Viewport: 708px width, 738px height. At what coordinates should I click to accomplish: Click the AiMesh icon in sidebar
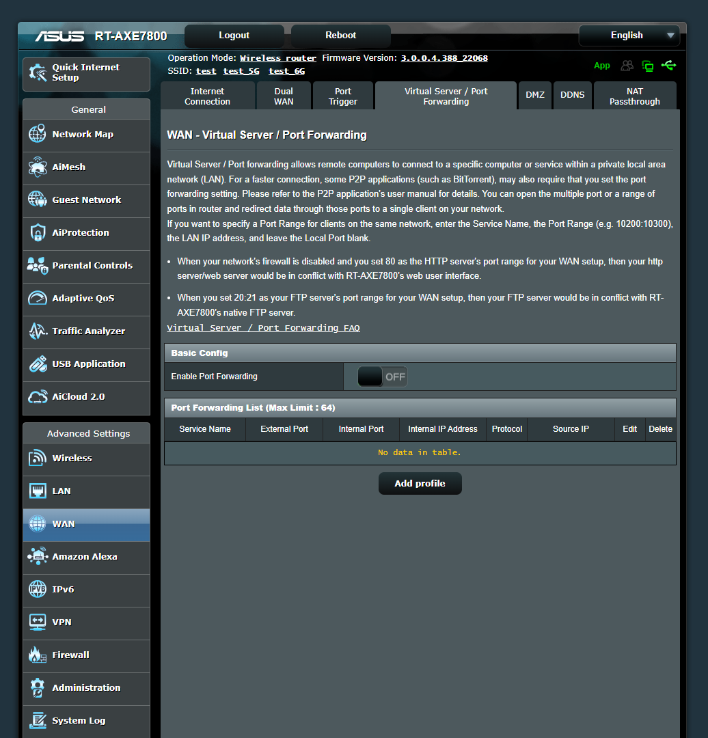(38, 167)
